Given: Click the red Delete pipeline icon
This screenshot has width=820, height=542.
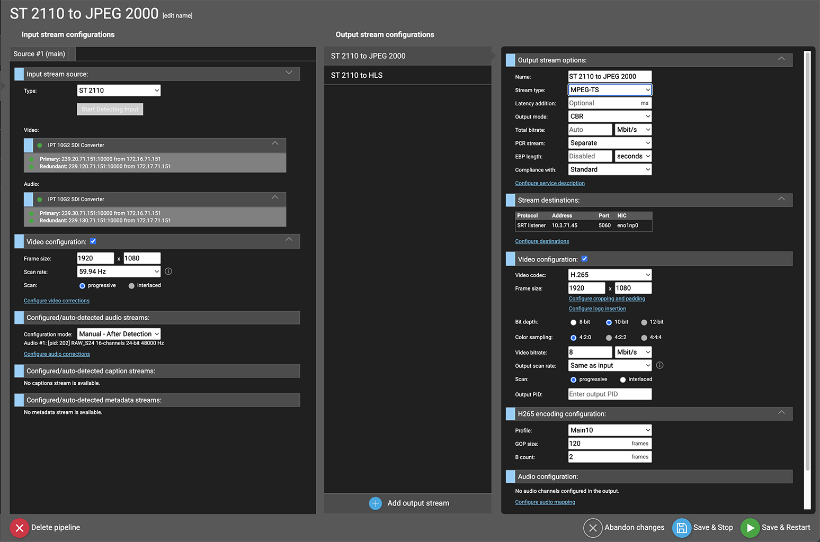Looking at the screenshot, I should point(20,528).
